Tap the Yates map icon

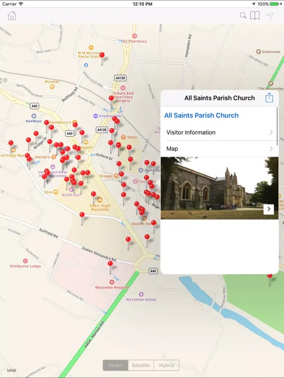[123, 137]
